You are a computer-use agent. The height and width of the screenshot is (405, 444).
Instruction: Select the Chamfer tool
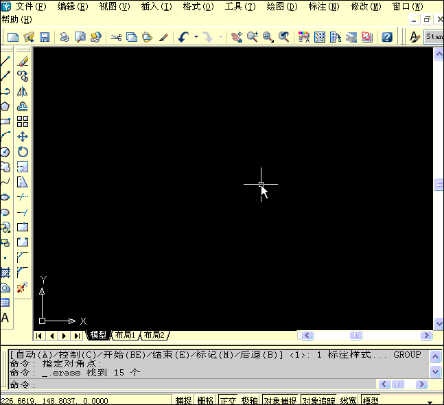point(23,257)
